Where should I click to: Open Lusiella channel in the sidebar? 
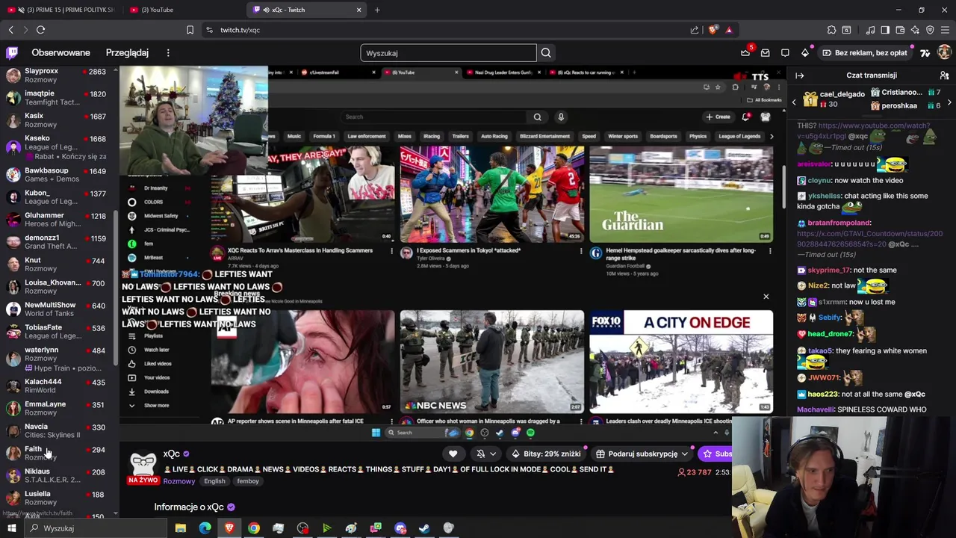tap(57, 497)
